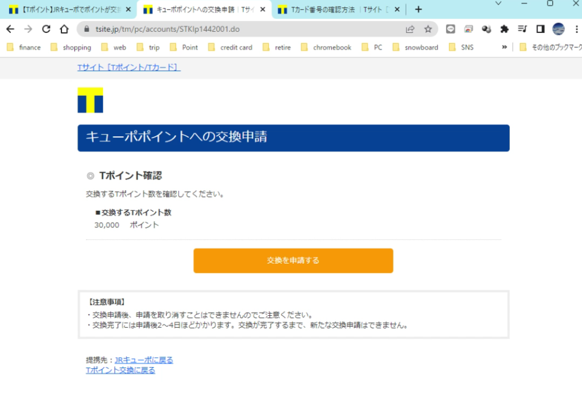Click the 交換を申請する orange button
The image size is (582, 400).
[x=293, y=260]
